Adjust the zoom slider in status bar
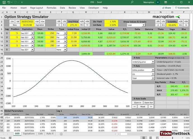The width and height of the screenshot is (193, 139). tap(173, 138)
